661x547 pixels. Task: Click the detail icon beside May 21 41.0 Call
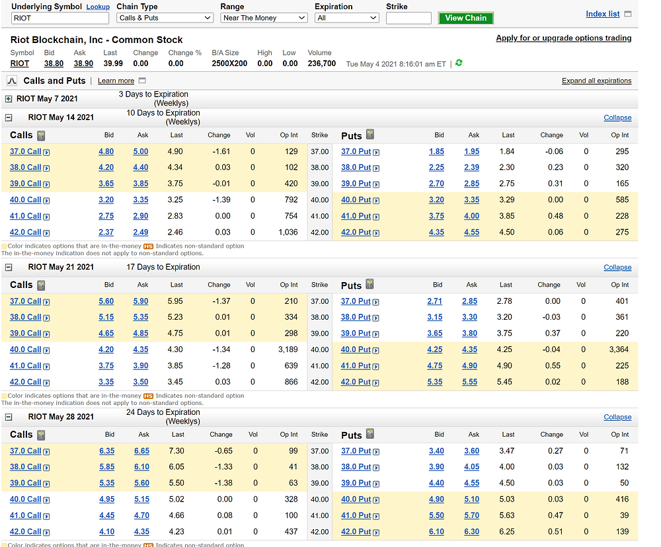pos(46,367)
